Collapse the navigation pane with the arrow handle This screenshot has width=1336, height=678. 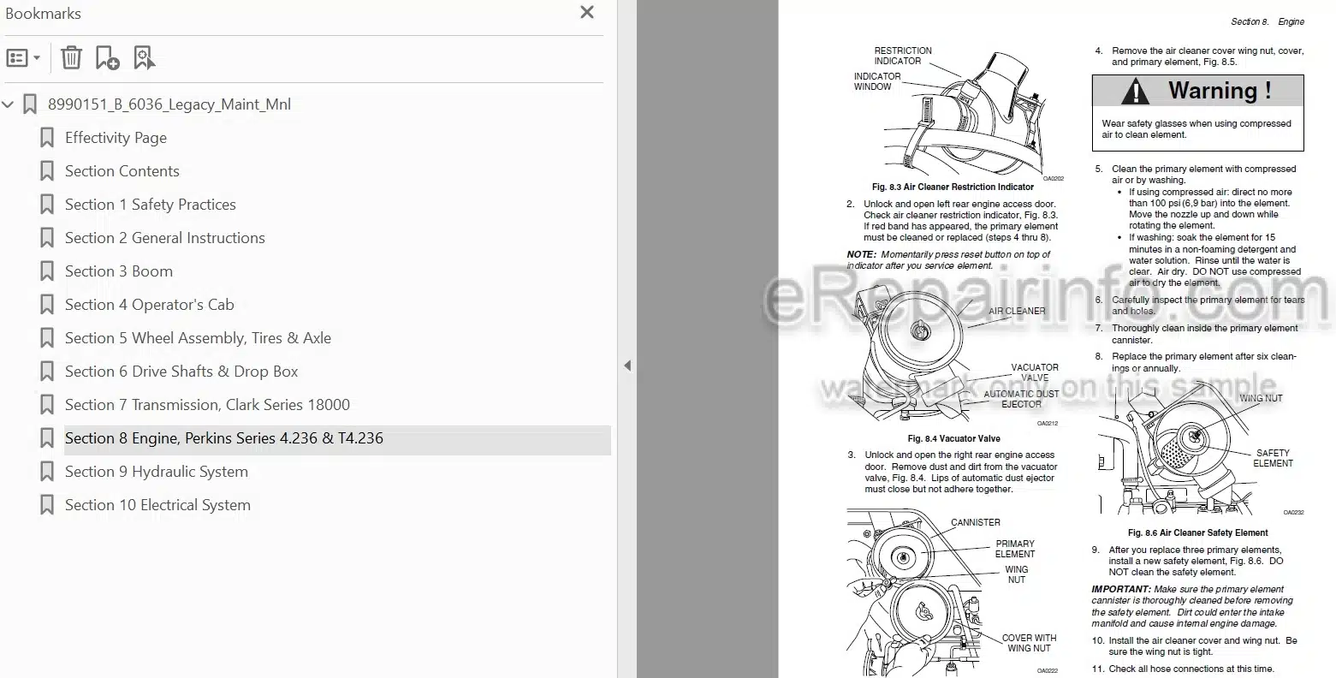pyautogui.click(x=626, y=366)
